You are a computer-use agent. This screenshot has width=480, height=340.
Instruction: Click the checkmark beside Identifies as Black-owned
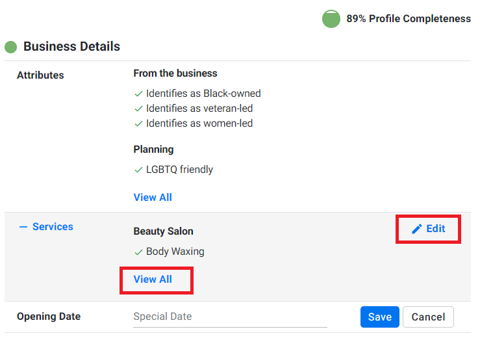[138, 94]
